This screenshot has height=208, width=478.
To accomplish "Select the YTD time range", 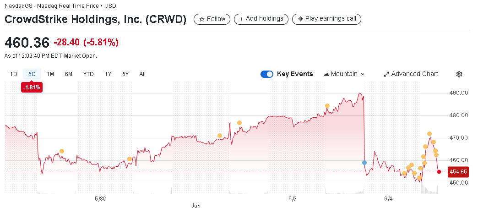I will coord(88,74).
